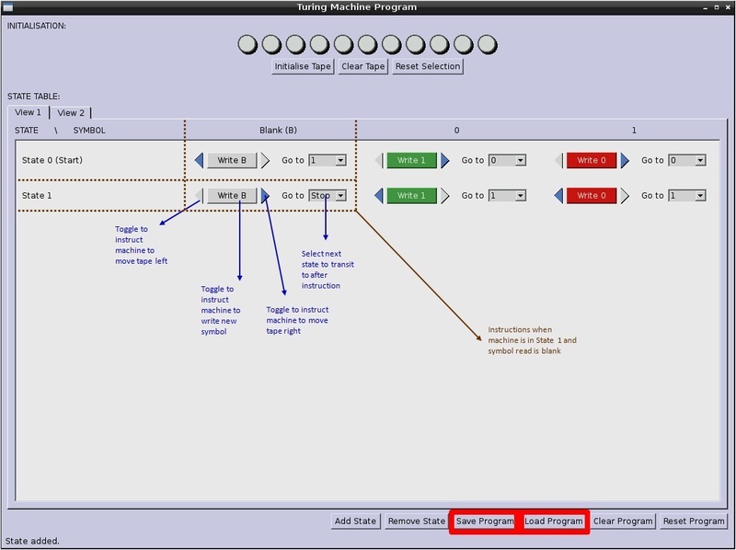The width and height of the screenshot is (736, 550).
Task: Click move-right arrow in State 1, symbol 1 cell
Action: (626, 195)
